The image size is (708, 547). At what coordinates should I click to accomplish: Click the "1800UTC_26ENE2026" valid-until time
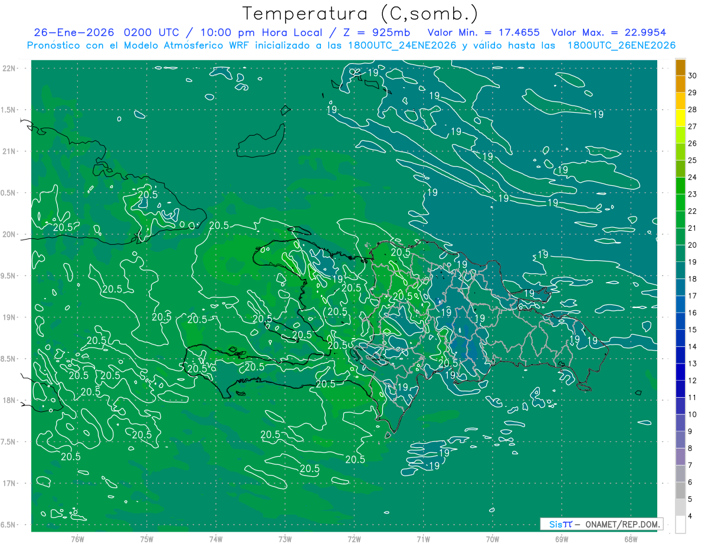point(621,45)
